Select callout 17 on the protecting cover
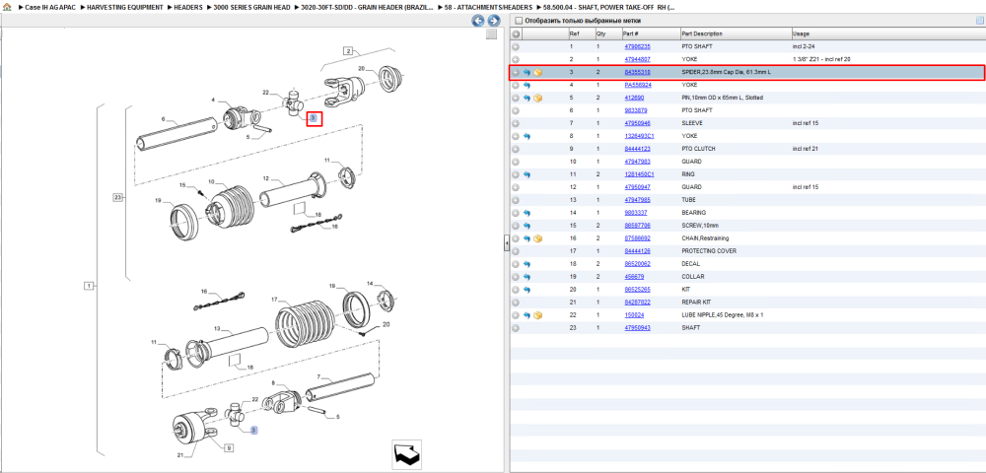The image size is (986, 473). pos(274,299)
